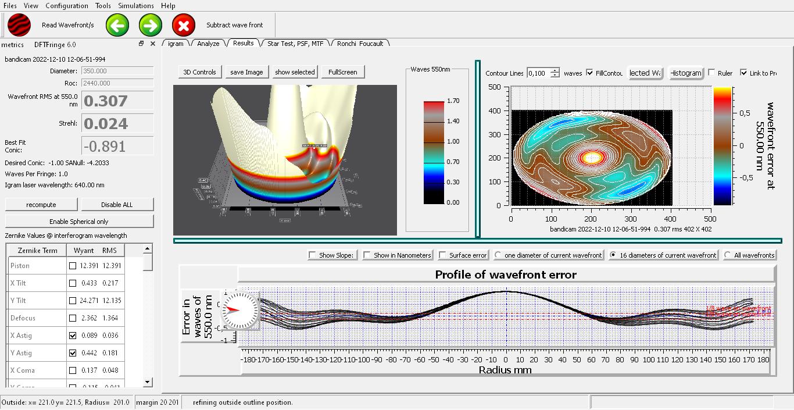
Task: Click the compass dial on the profile plot
Action: tap(239, 311)
